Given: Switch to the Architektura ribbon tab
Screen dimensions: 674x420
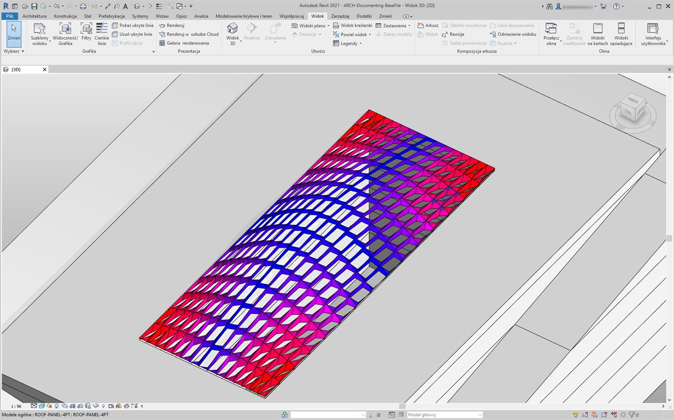Looking at the screenshot, I should (x=35, y=16).
